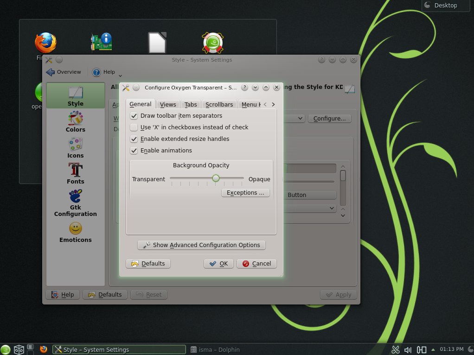Open the Help toolbar item
The width and height of the screenshot is (474, 355).
104,72
